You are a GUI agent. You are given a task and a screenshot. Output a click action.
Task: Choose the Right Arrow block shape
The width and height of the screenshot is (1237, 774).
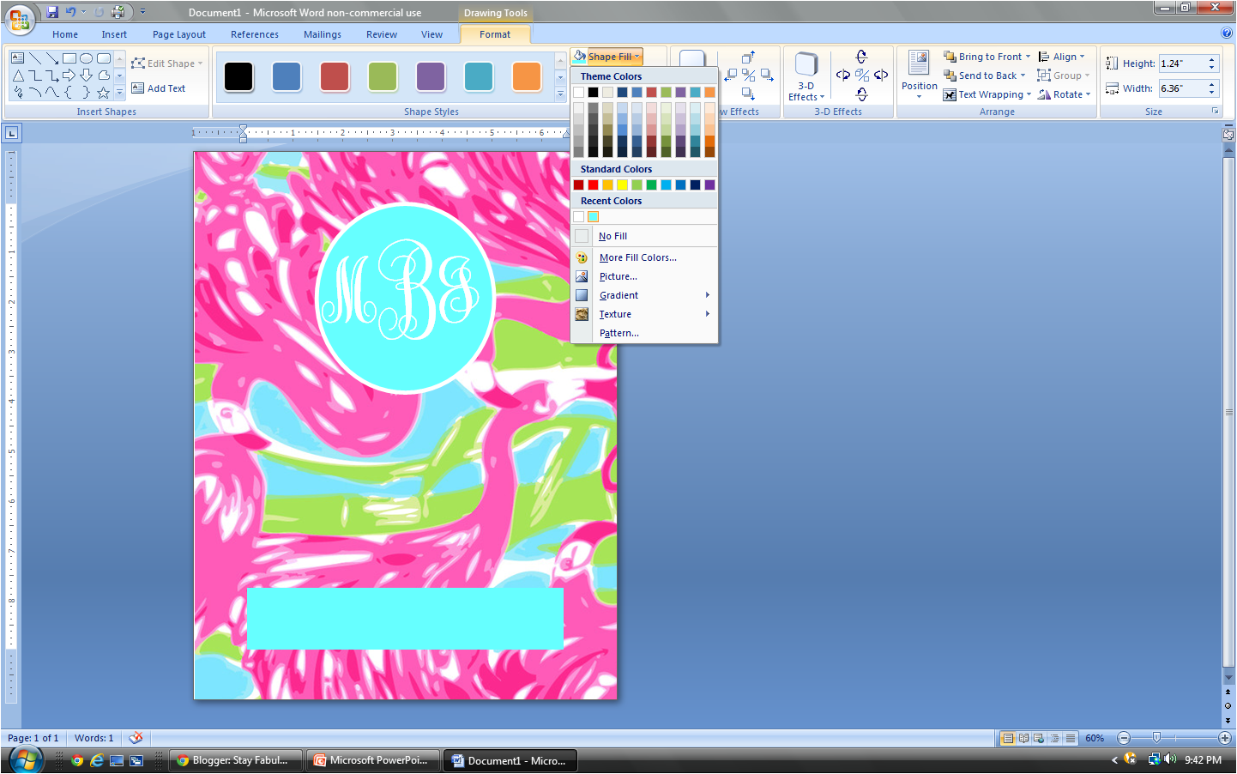pyautogui.click(x=69, y=76)
